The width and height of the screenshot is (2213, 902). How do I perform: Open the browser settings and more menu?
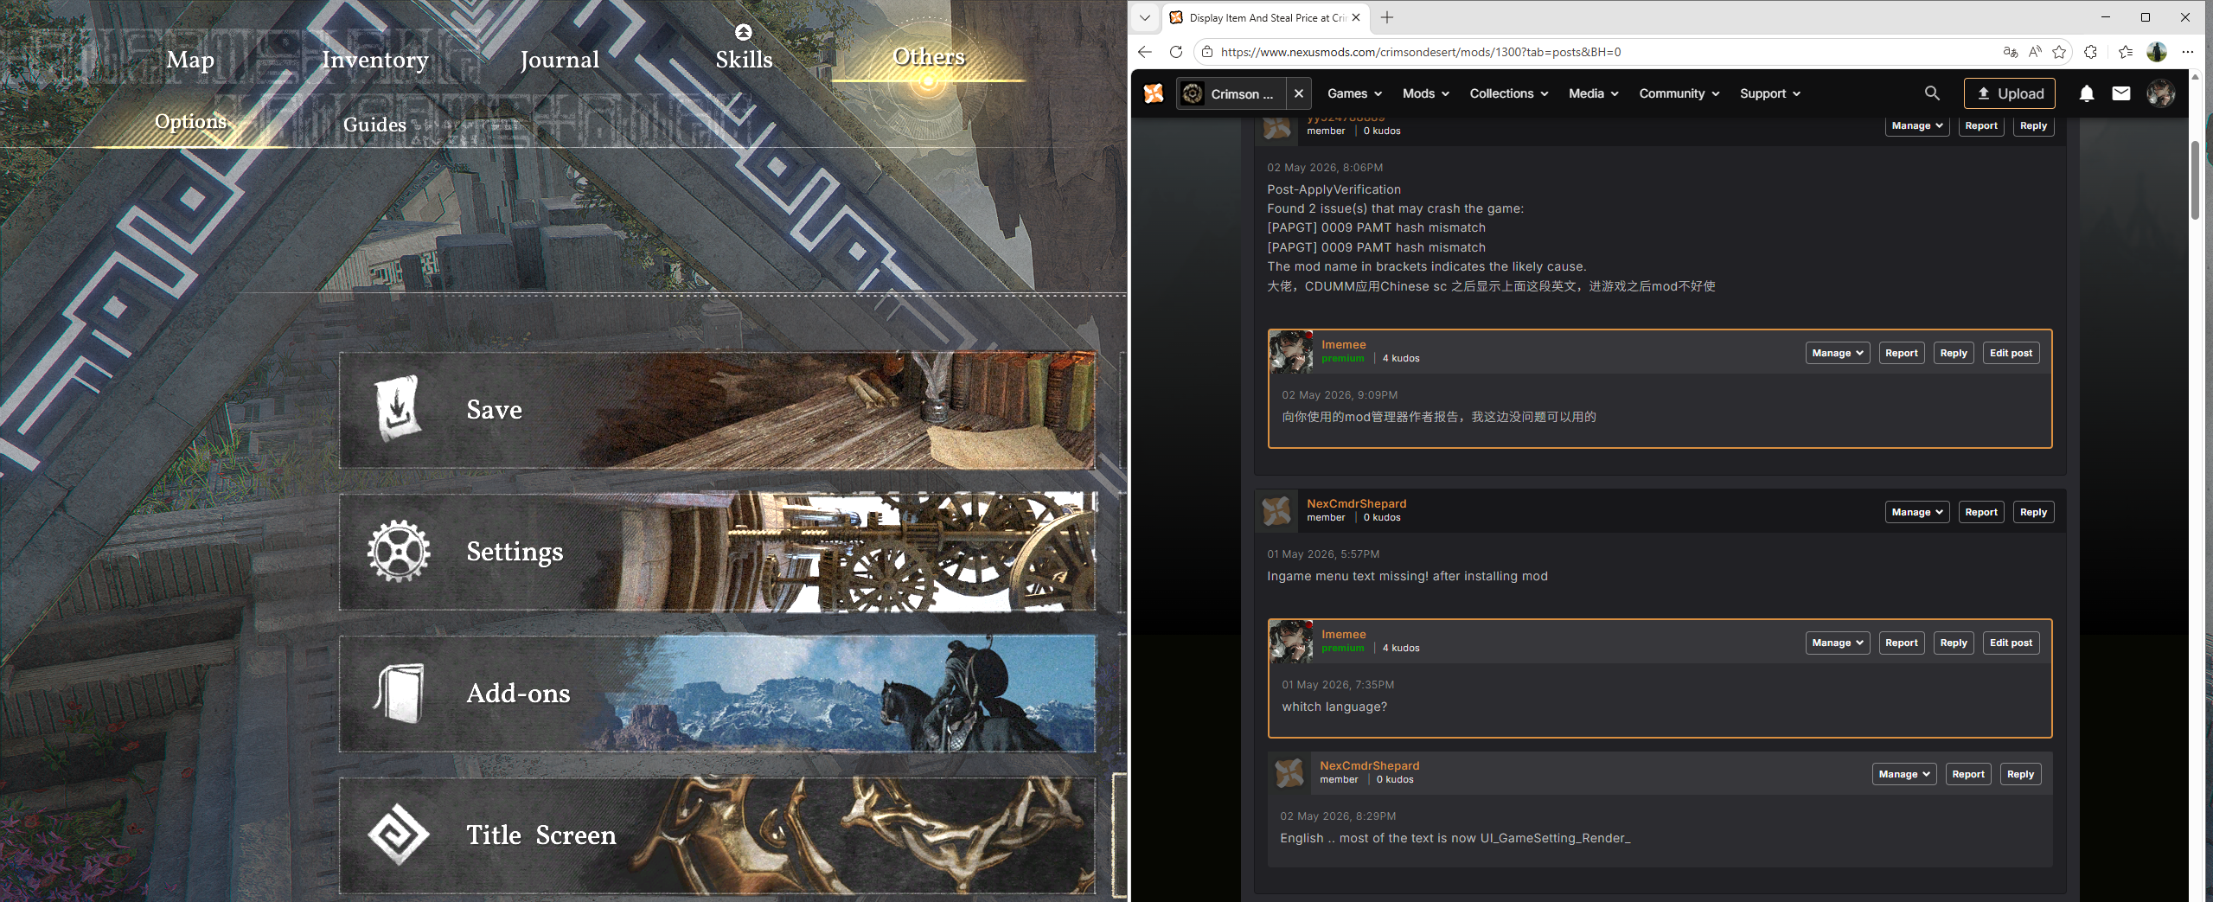click(2188, 52)
